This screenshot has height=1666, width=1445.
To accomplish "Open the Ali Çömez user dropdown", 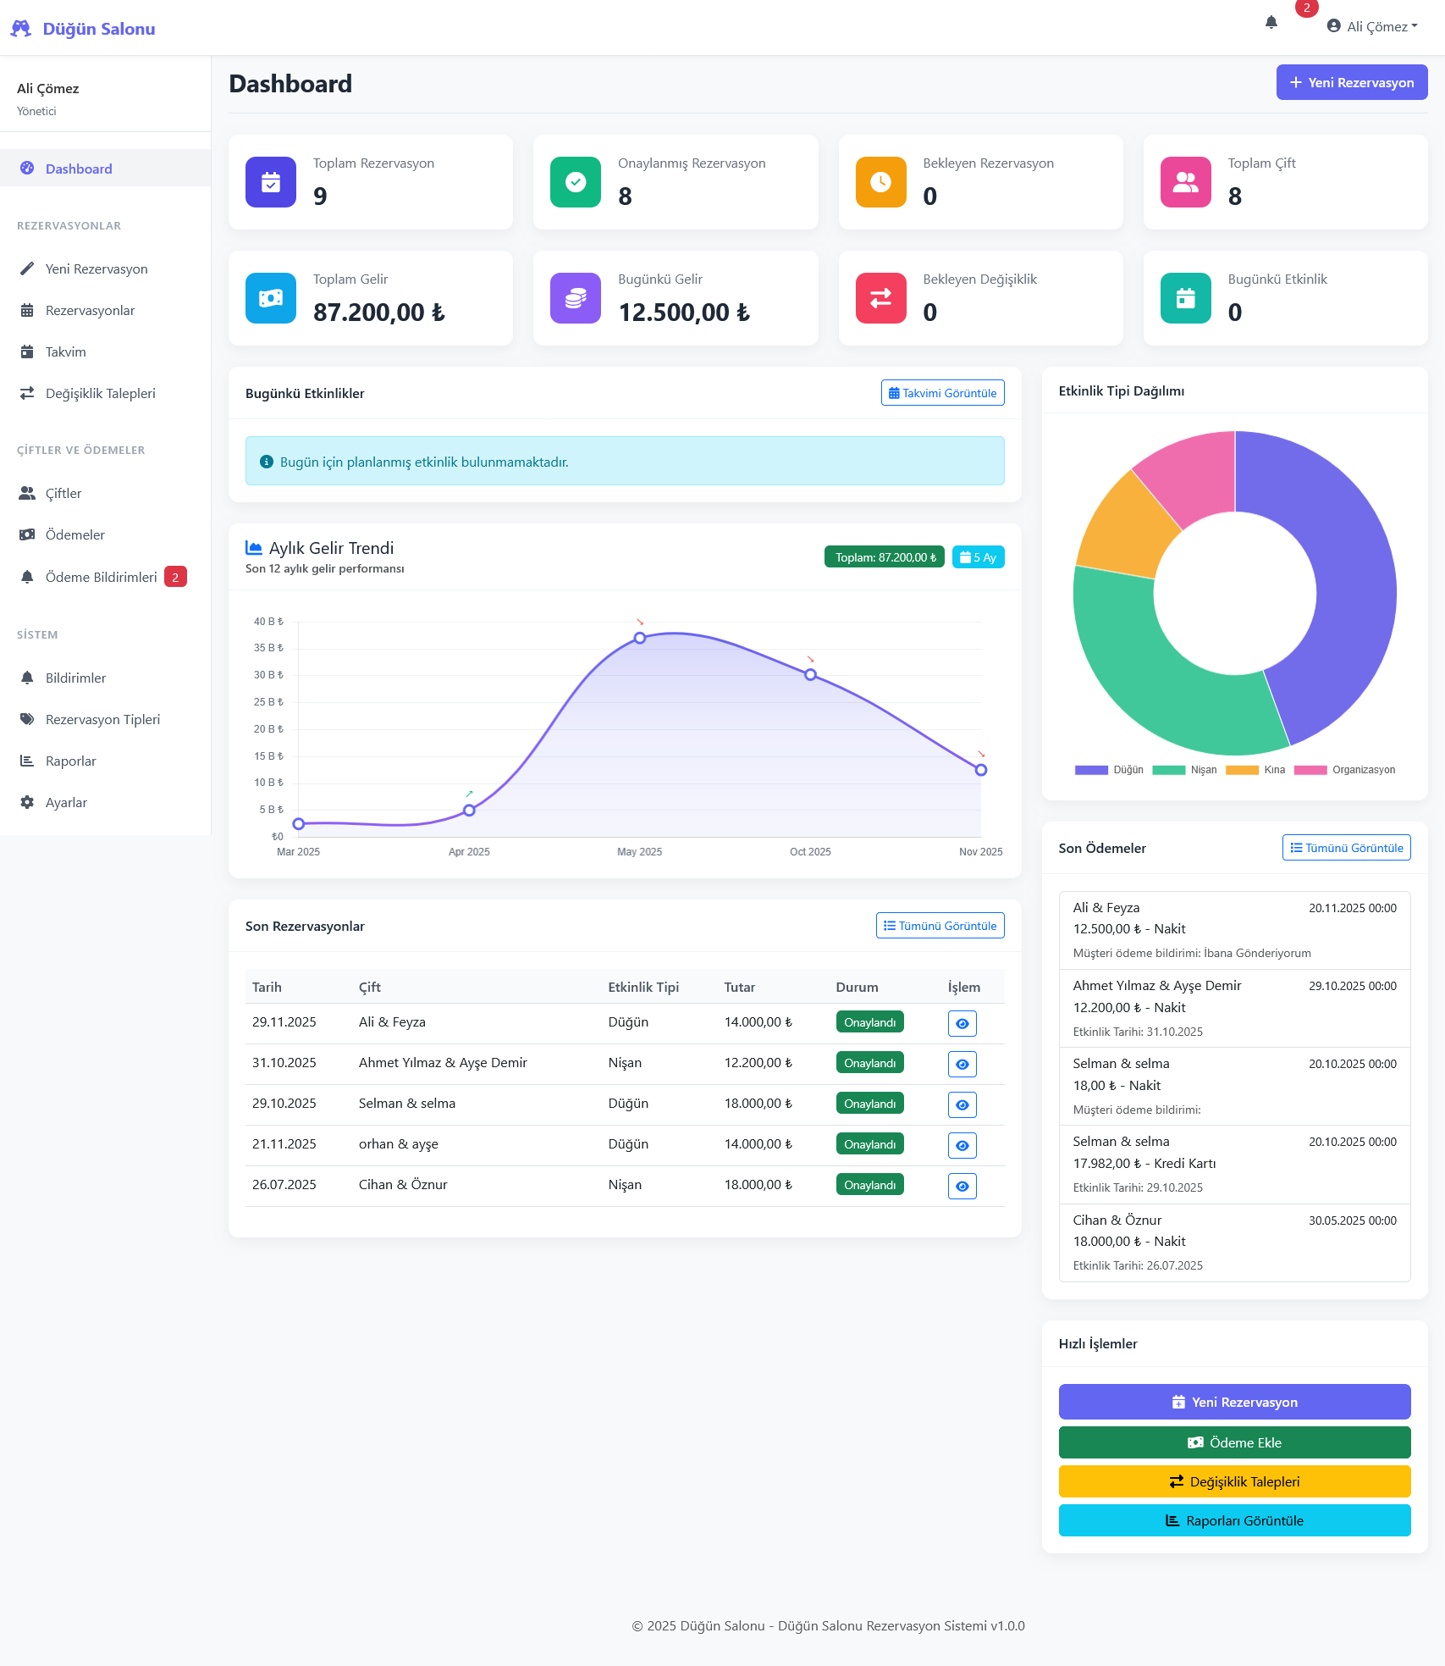I will 1372,26.
